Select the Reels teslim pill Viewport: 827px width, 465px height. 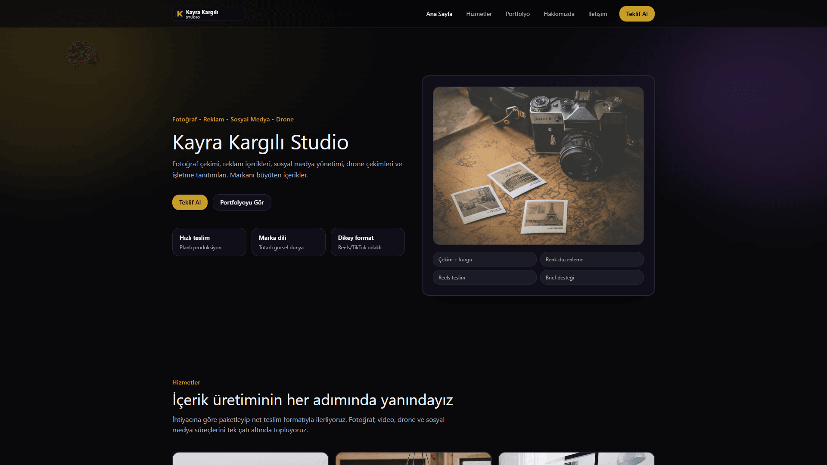pos(484,277)
